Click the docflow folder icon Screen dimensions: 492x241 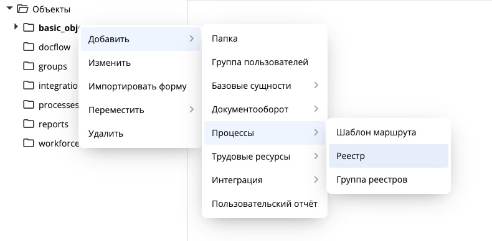tap(29, 47)
